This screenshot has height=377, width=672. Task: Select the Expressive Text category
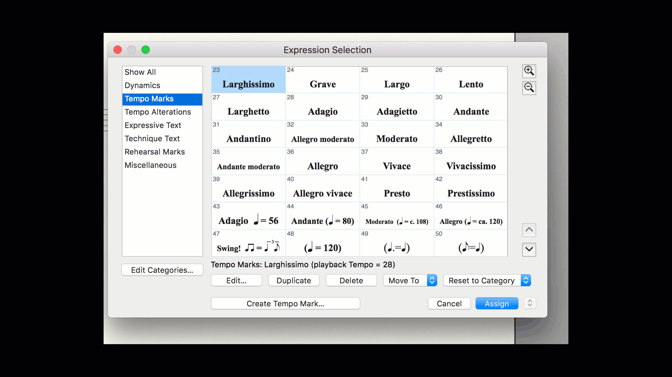162,125
